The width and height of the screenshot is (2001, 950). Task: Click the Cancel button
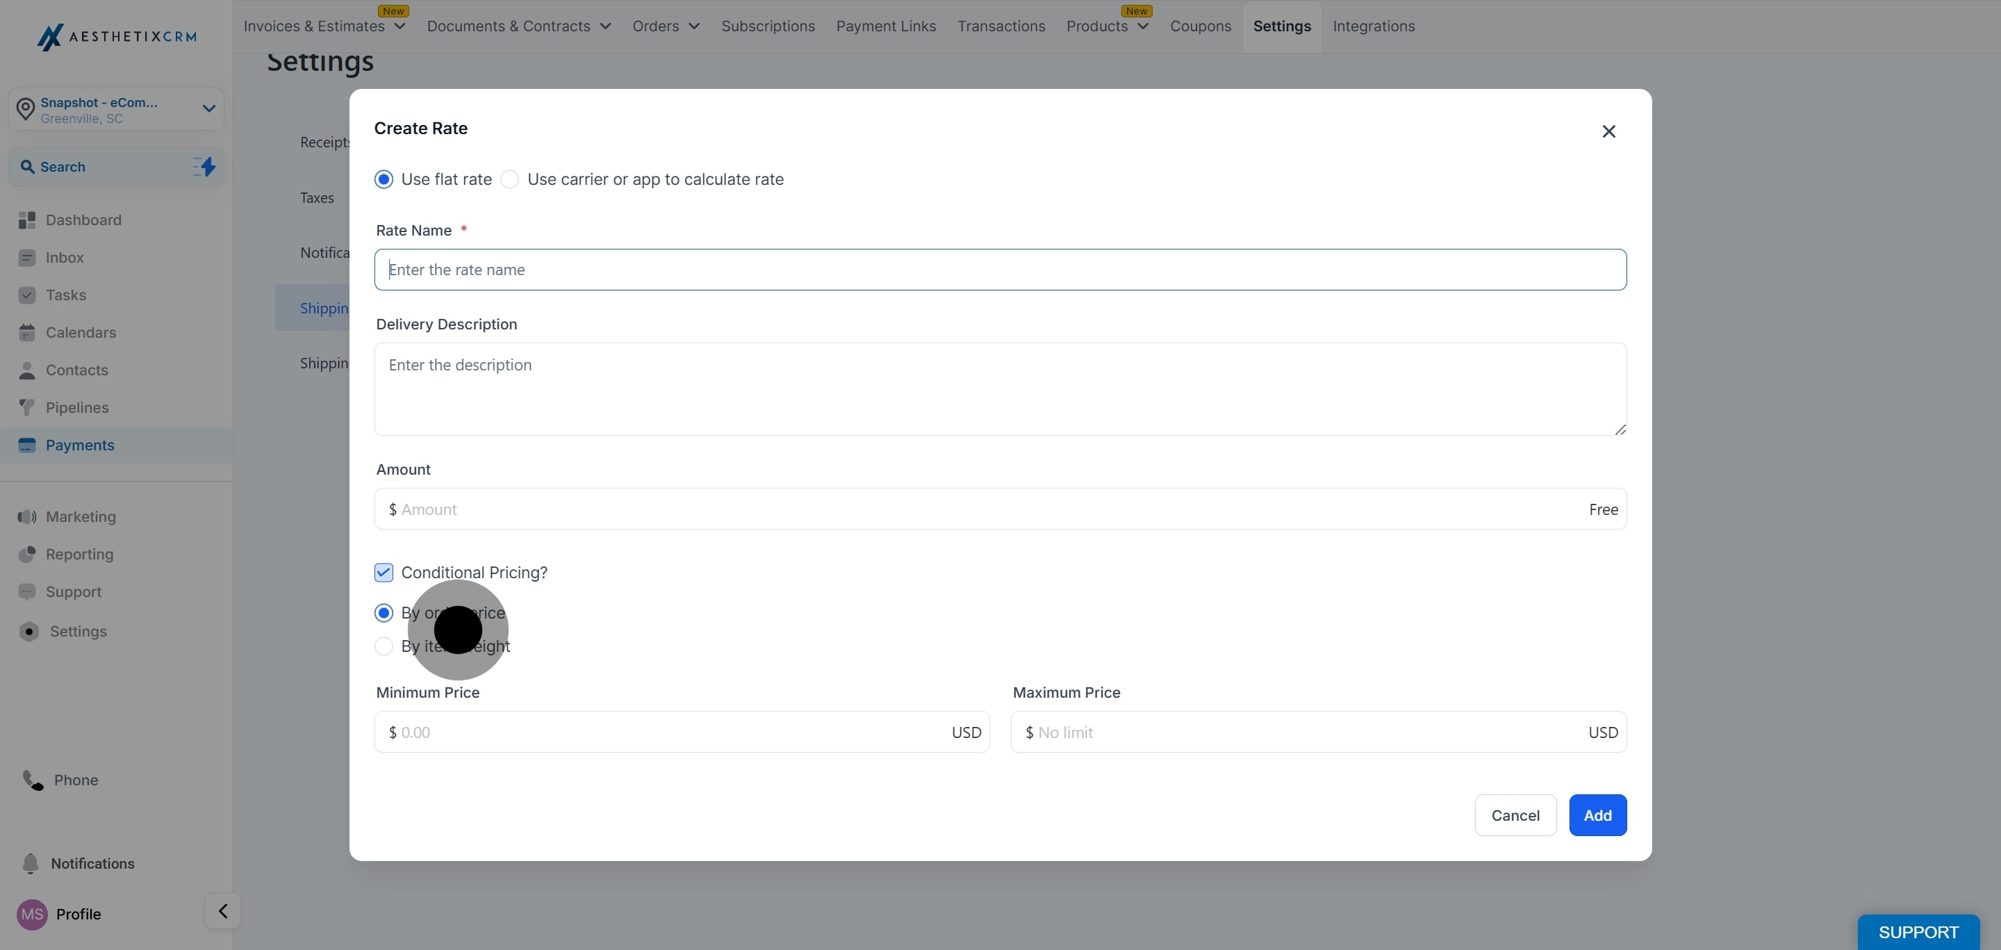[x=1515, y=815]
